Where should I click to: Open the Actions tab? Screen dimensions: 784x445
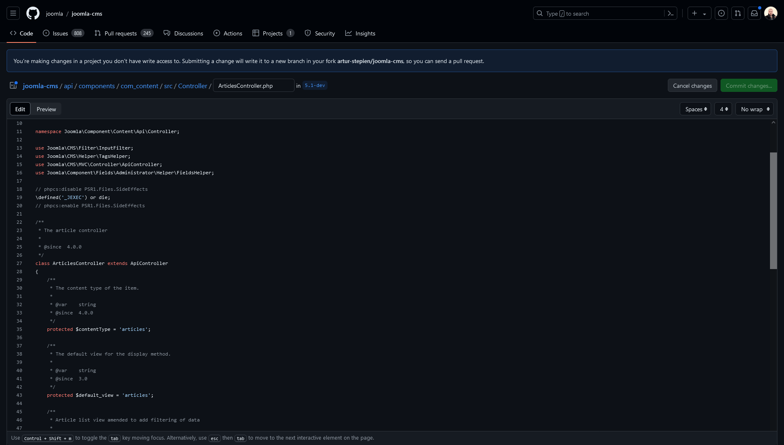click(228, 33)
